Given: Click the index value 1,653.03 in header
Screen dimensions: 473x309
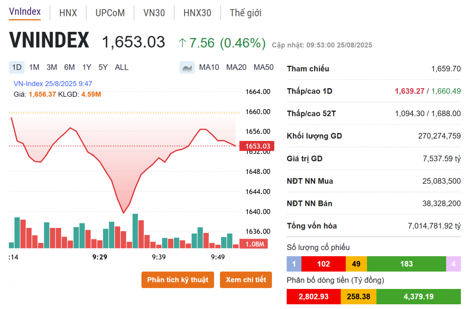Looking at the screenshot, I should click(x=134, y=42).
